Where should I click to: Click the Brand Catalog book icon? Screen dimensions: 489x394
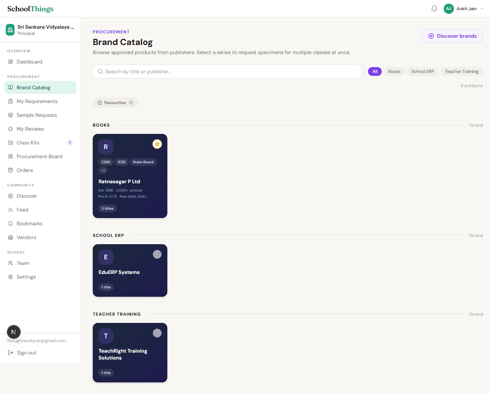[x=11, y=87]
